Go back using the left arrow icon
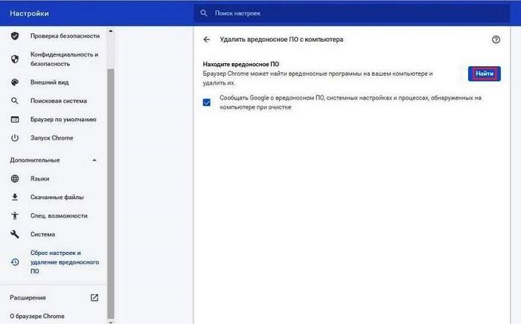Image resolution: width=521 pixels, height=324 pixels. [x=207, y=39]
